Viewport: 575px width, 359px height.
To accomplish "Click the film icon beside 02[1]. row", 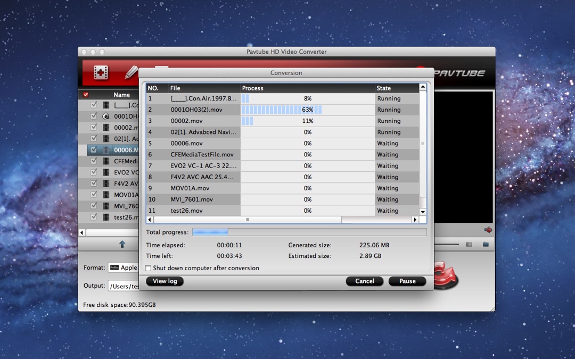I will click(106, 138).
